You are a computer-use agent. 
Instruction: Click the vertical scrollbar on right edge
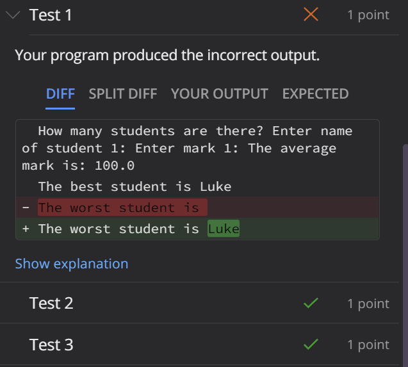point(405,254)
